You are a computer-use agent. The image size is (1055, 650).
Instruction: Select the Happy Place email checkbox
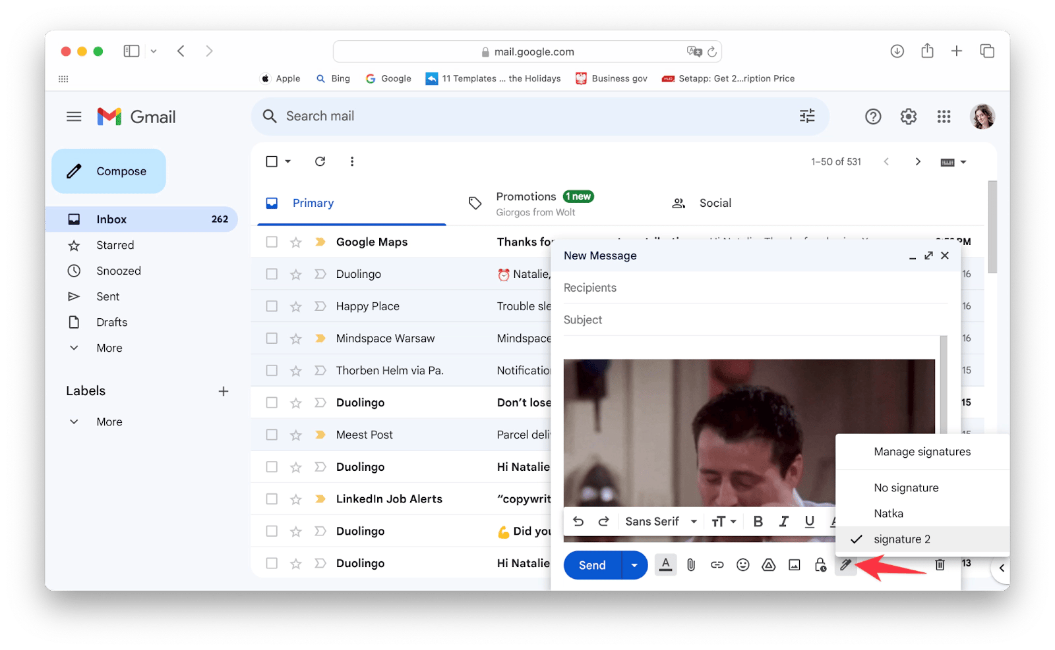coord(272,306)
